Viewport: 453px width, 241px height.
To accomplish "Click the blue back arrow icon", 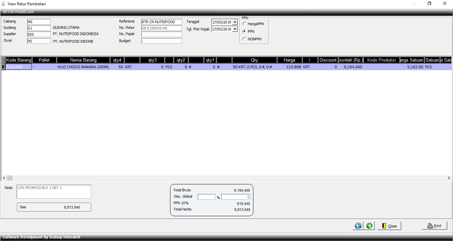I will pos(358,226).
